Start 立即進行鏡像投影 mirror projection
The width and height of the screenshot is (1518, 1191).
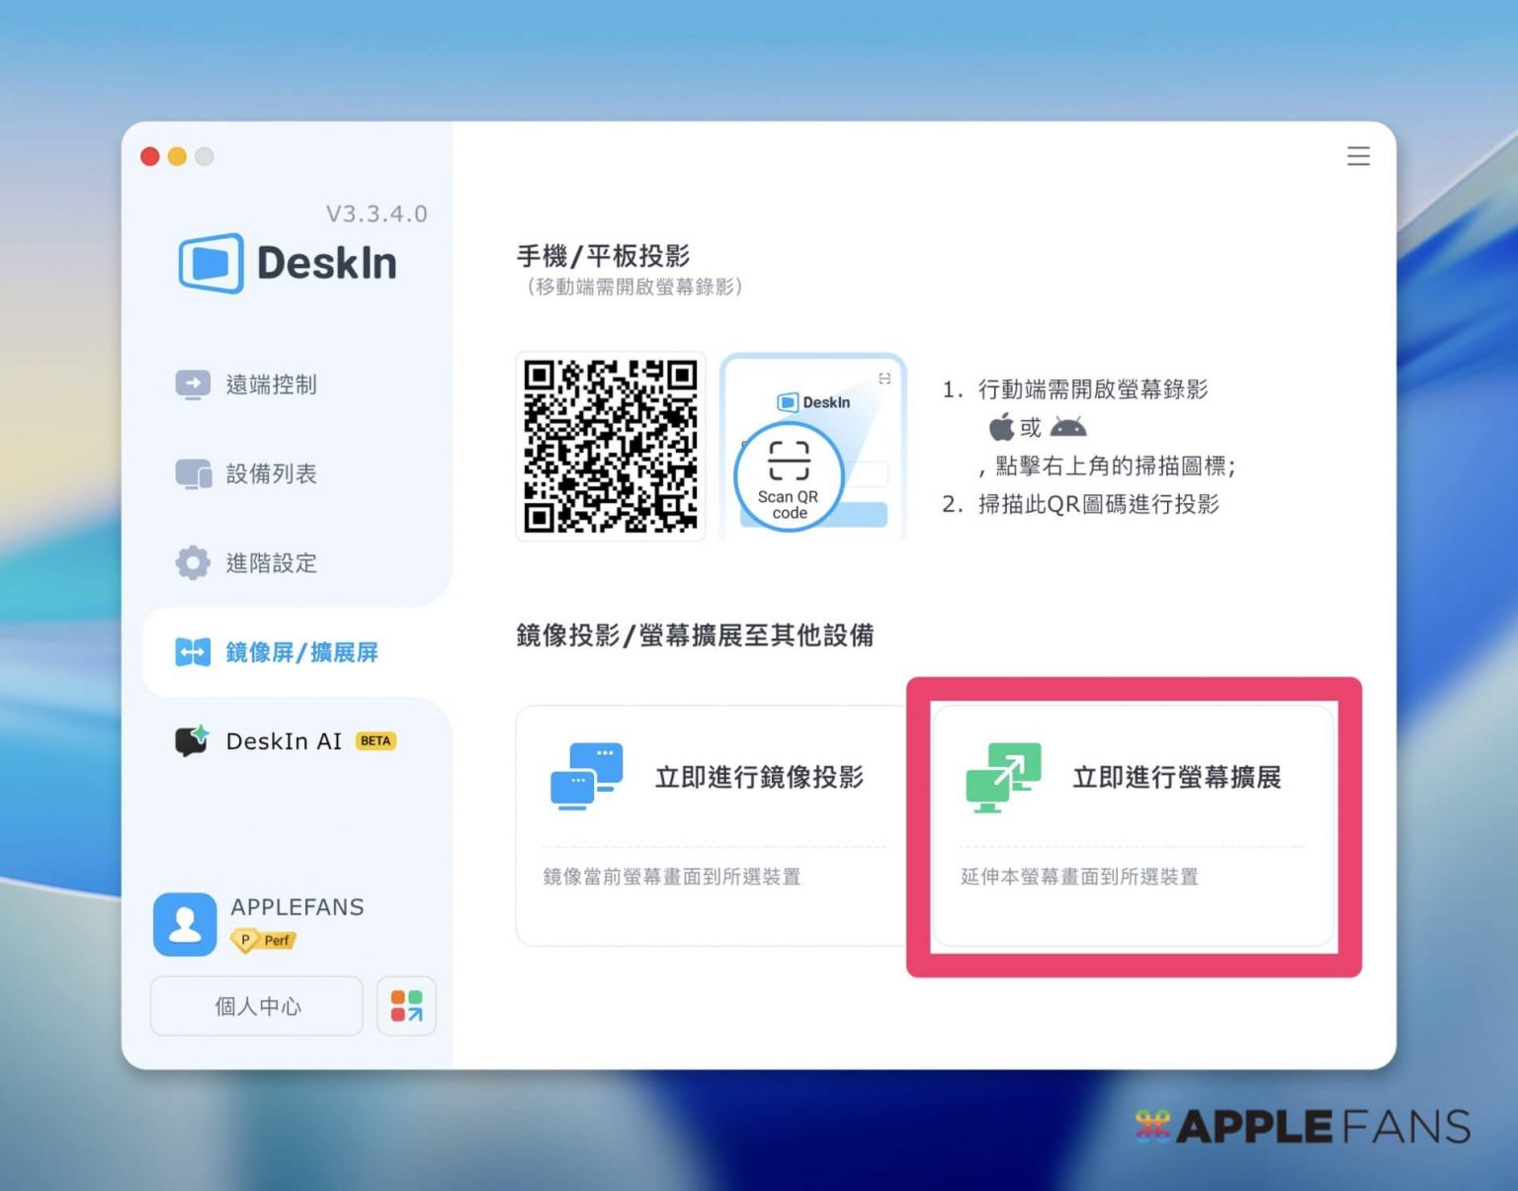coord(759,778)
